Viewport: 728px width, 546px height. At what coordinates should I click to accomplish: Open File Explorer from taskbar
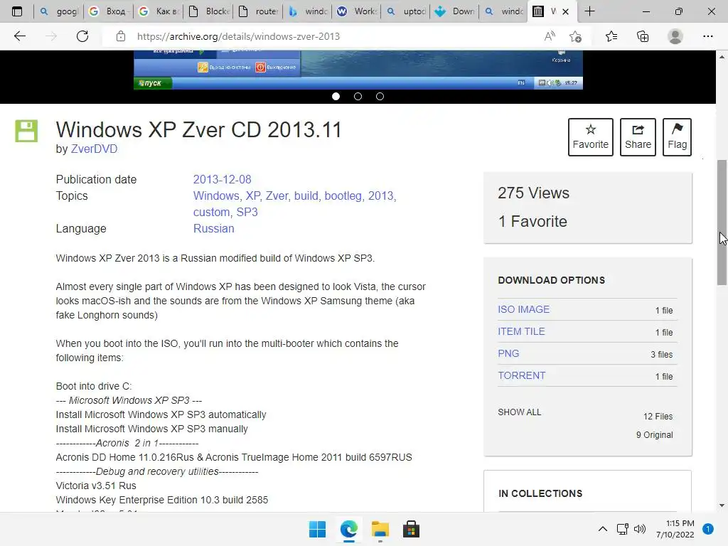click(x=380, y=529)
